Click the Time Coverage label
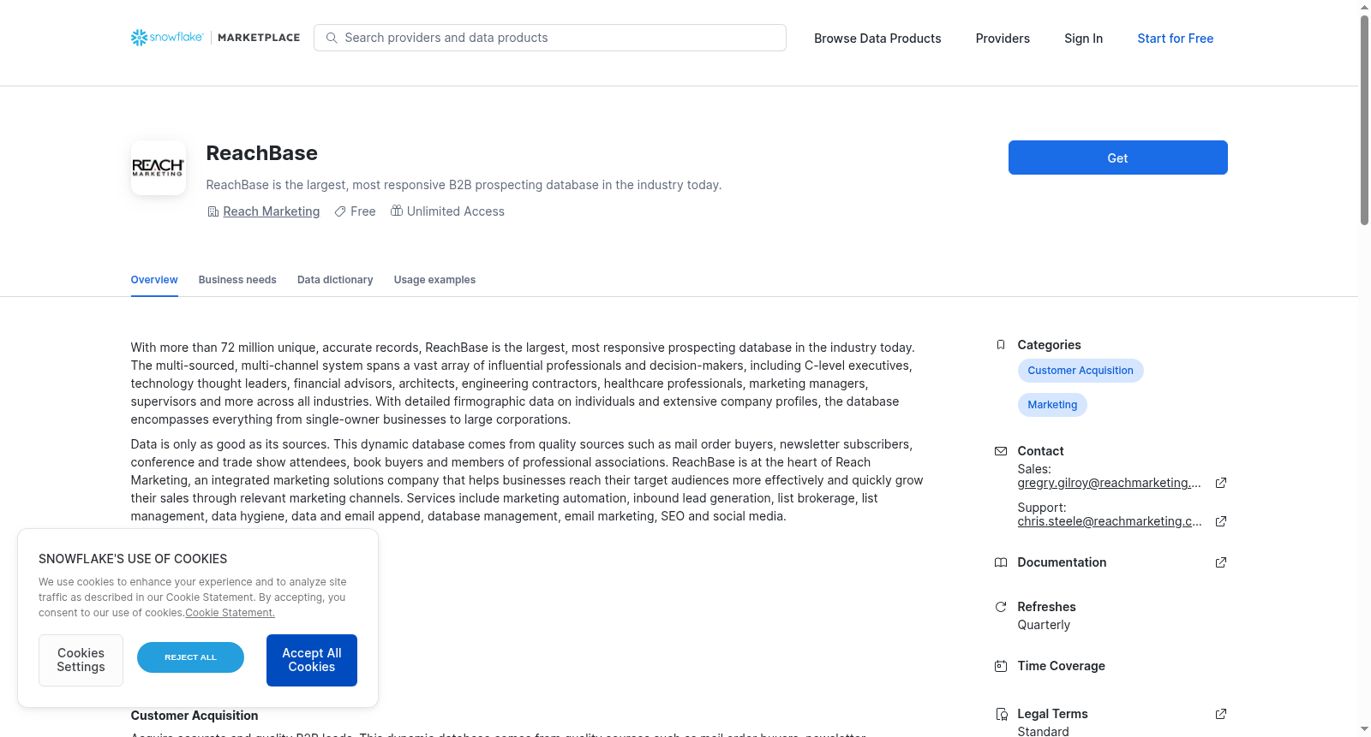 (1061, 666)
